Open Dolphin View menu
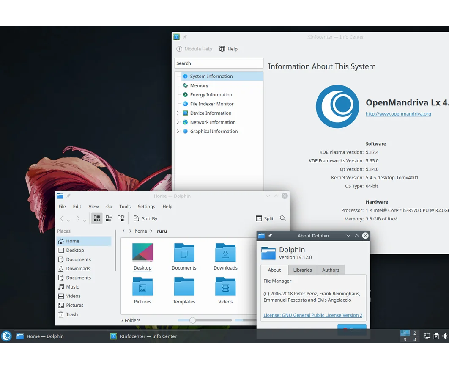The height and width of the screenshot is (369, 449). (x=93, y=207)
